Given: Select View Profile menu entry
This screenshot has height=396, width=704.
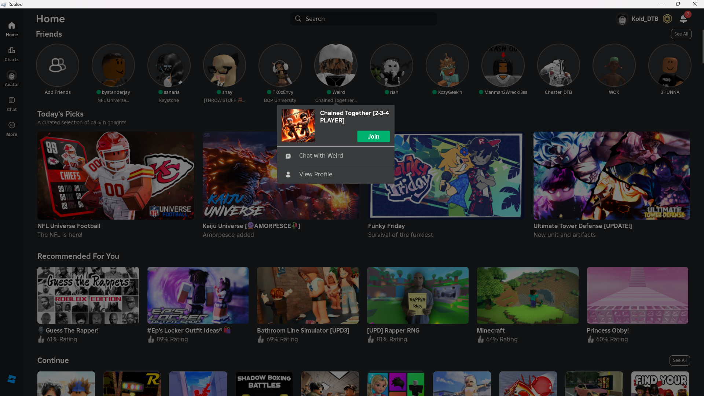Looking at the screenshot, I should coord(336,175).
